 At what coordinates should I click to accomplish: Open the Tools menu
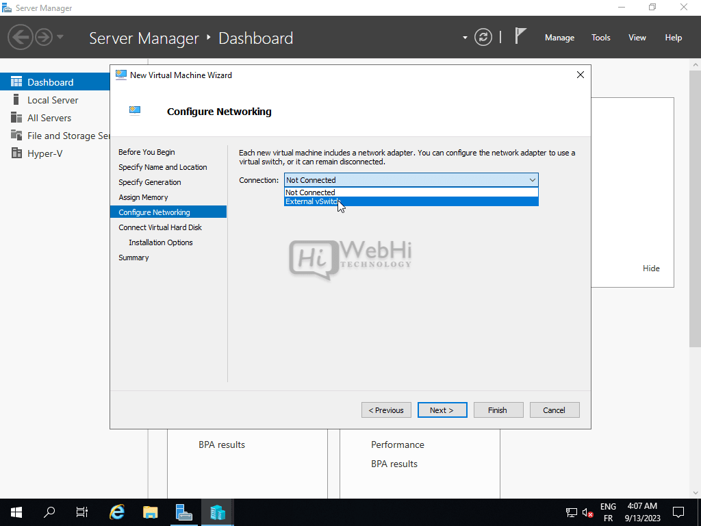[x=601, y=38]
